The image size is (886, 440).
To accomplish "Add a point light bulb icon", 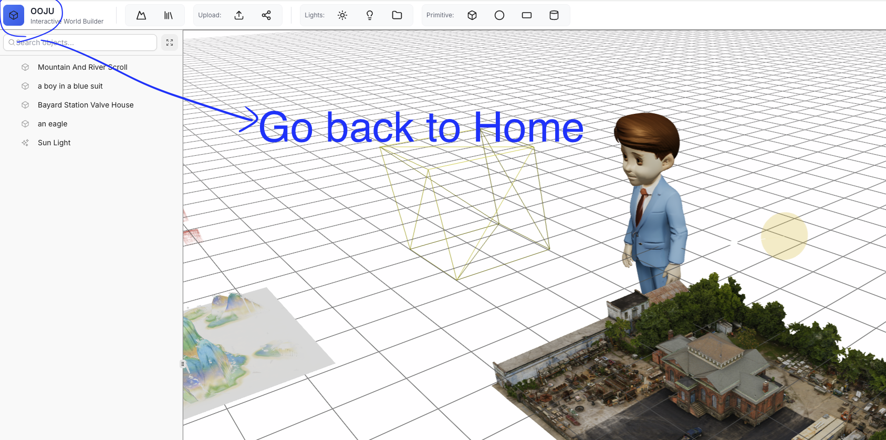I will (370, 15).
